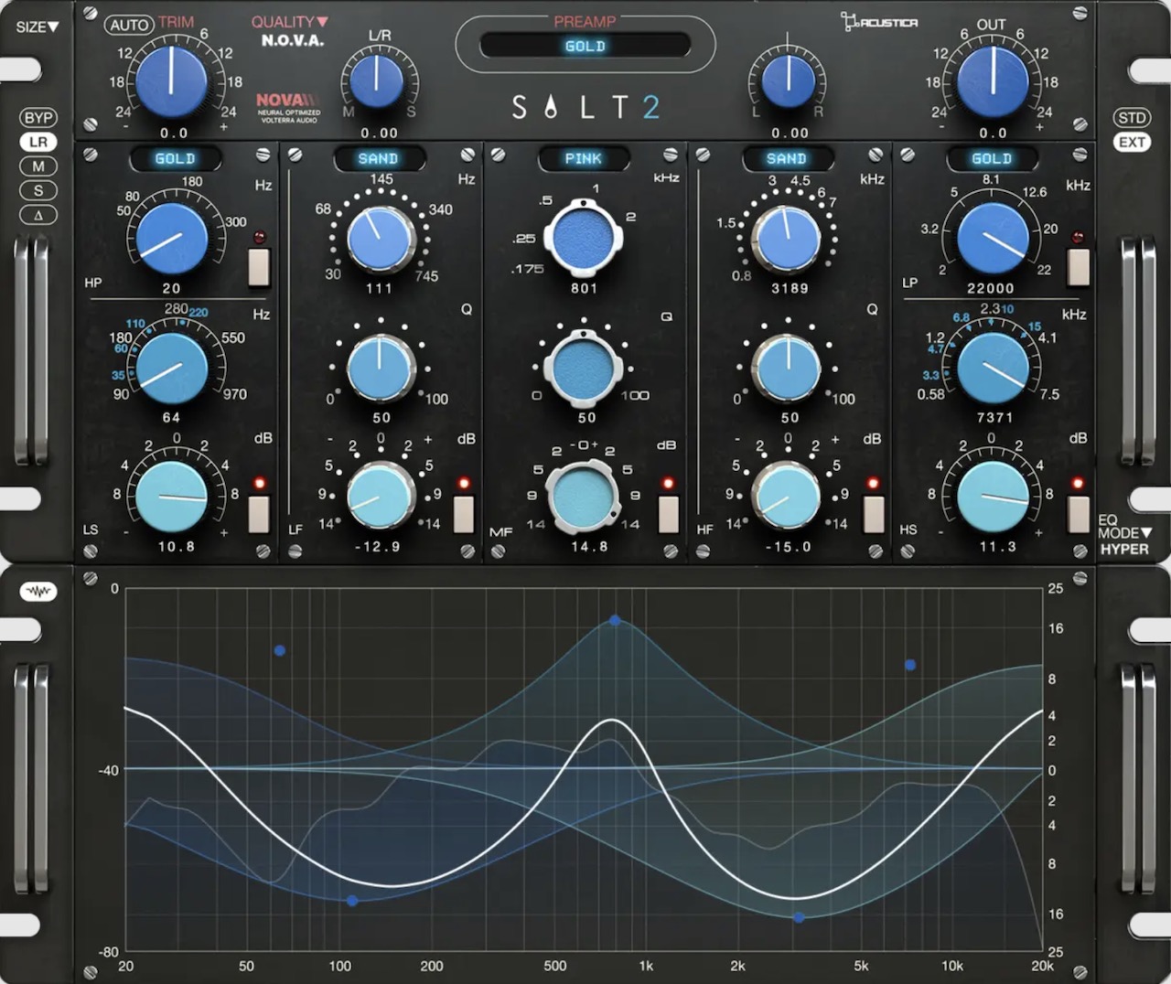Click the Acustica logo
This screenshot has width=1171, height=984.
[879, 22]
